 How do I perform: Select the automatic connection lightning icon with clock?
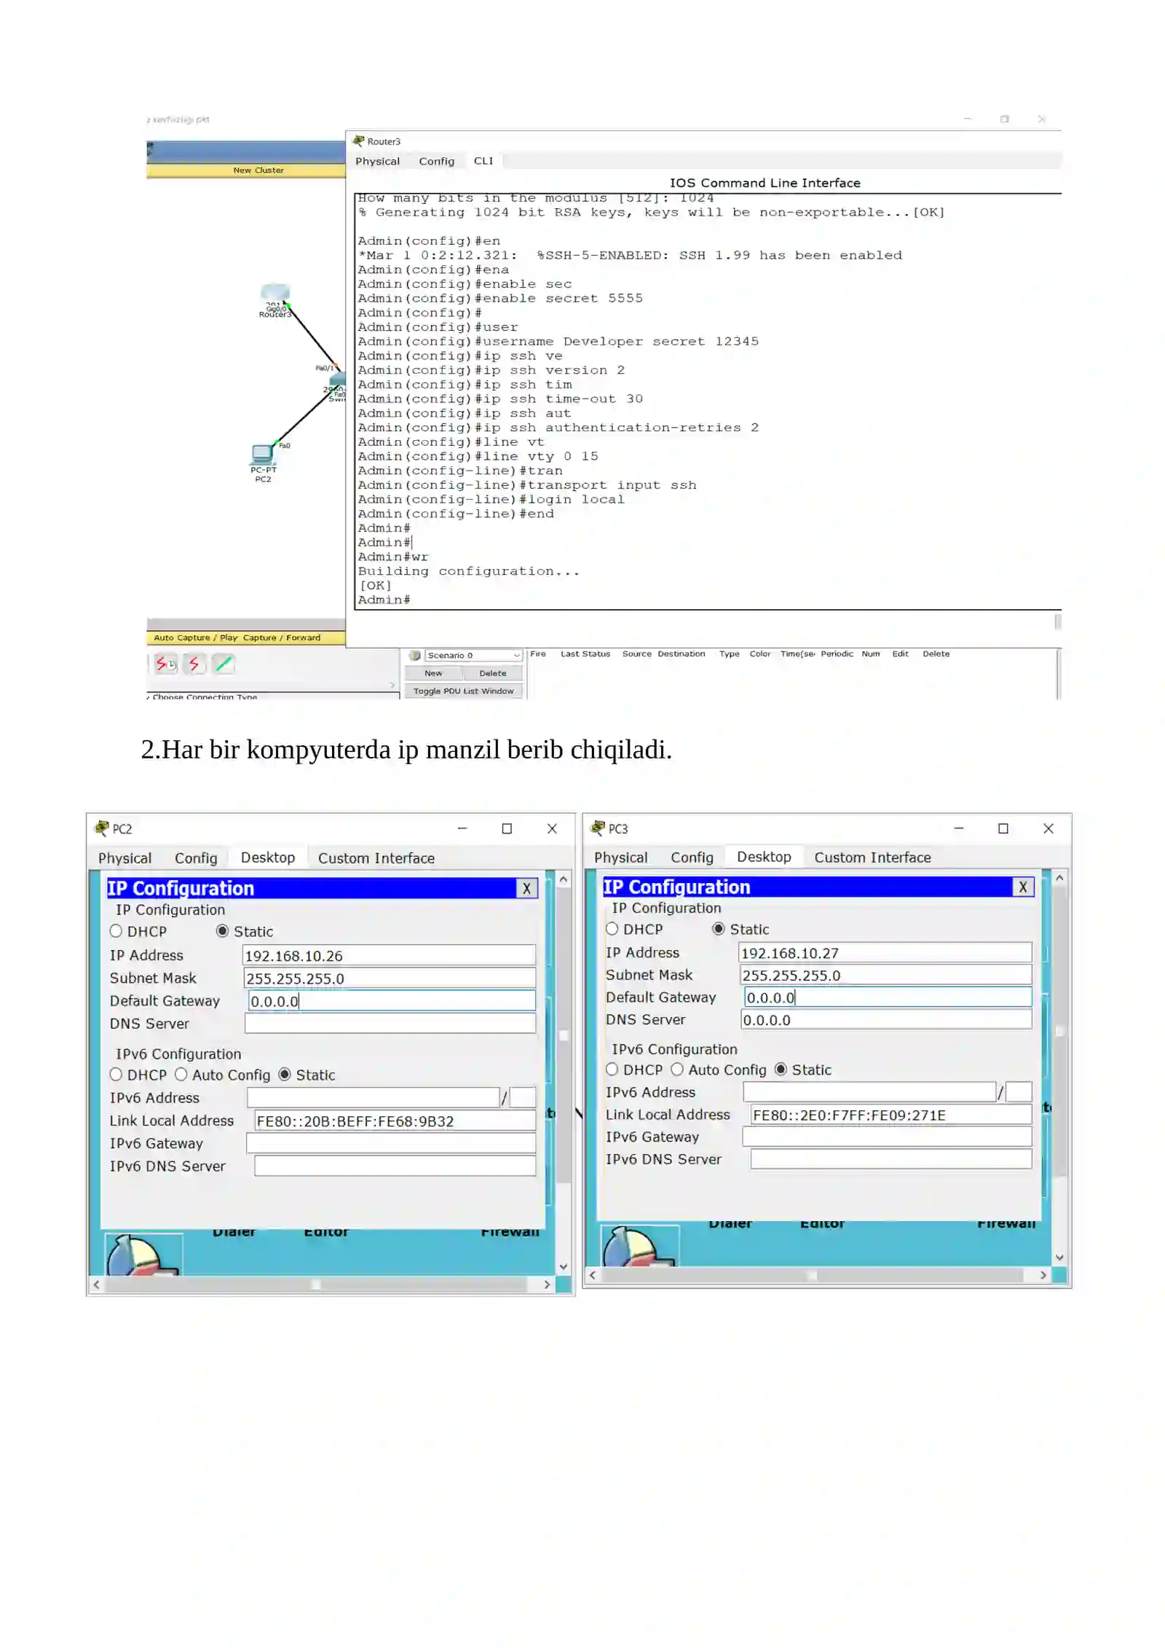pyautogui.click(x=165, y=664)
